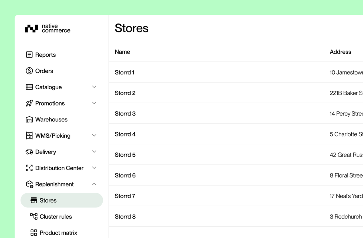Viewport: 363px width, 238px height.
Task: Collapse the Replenishment section chevron
Action: point(94,184)
